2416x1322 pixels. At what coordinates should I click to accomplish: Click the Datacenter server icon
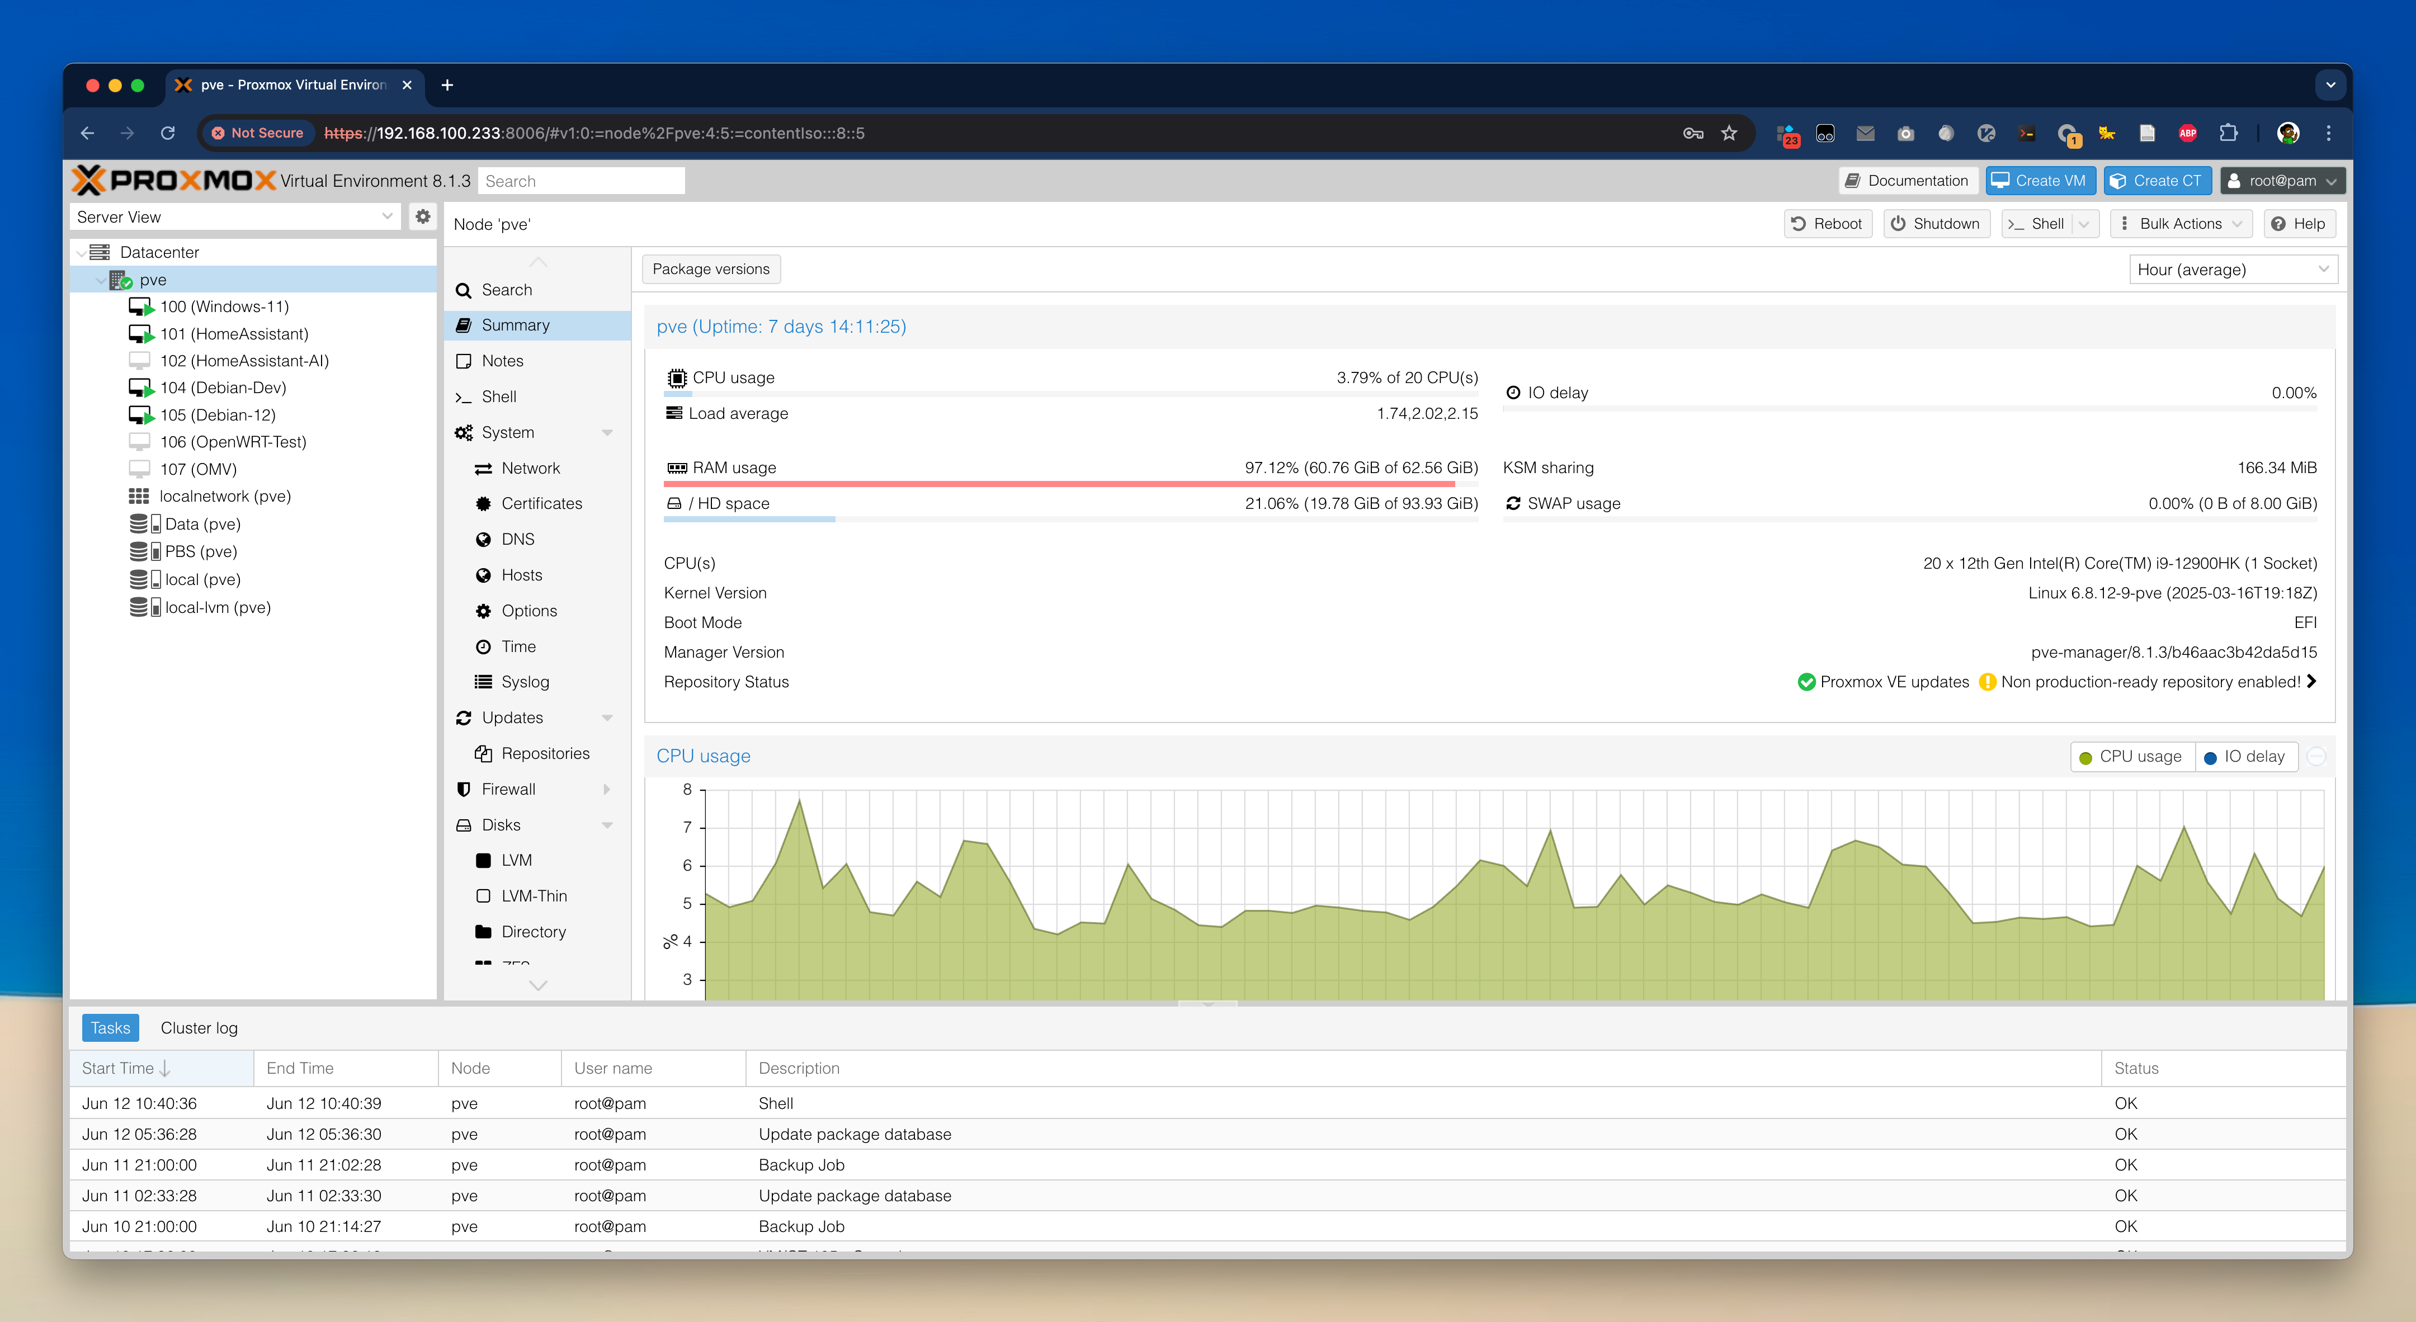[100, 252]
